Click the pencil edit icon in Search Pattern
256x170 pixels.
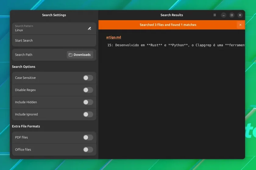pyautogui.click(x=89, y=28)
